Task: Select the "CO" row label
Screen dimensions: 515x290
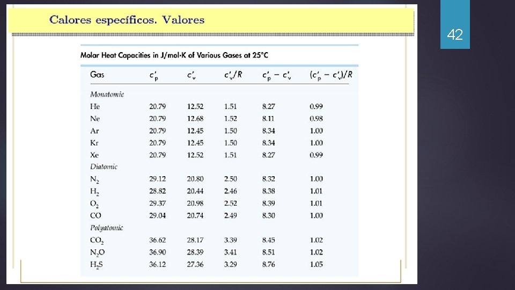Action: pos(95,216)
